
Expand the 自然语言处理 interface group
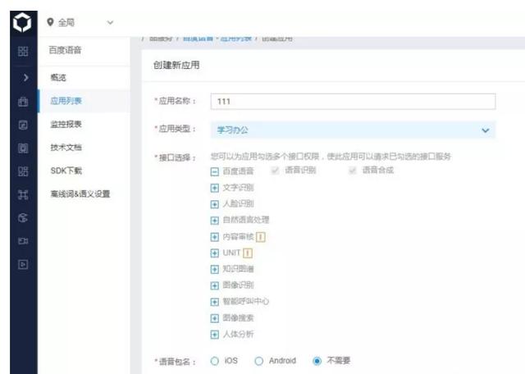coord(215,221)
